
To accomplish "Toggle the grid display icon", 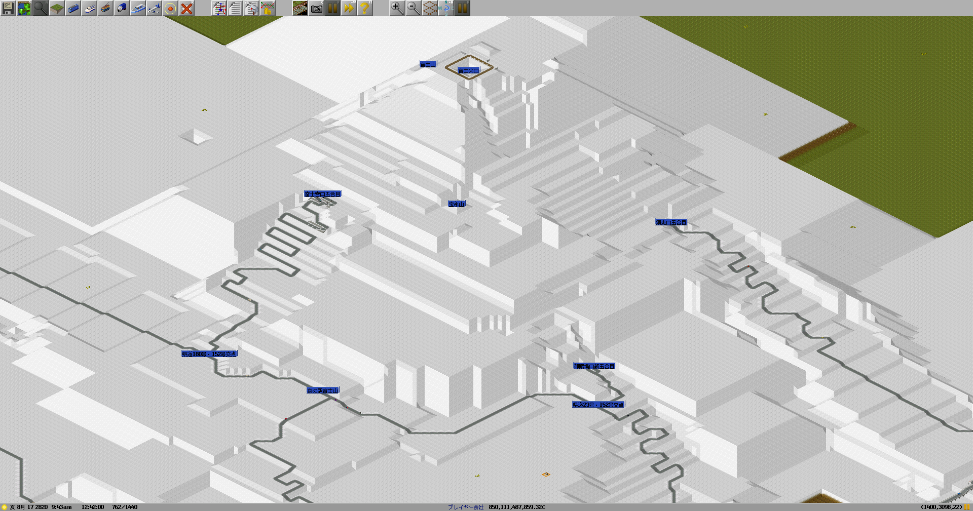I will coord(430,8).
